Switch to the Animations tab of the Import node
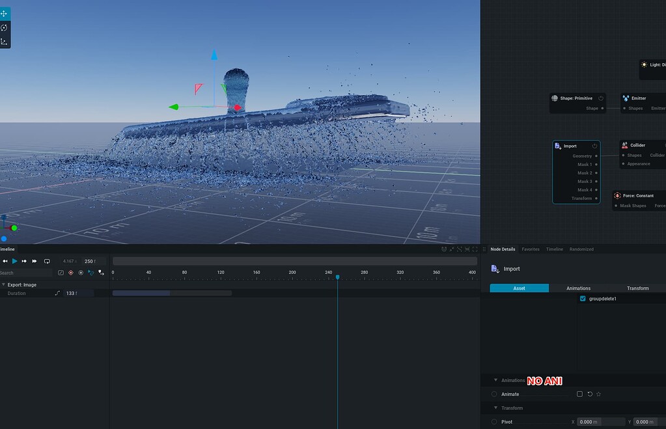666x429 pixels. coord(577,288)
